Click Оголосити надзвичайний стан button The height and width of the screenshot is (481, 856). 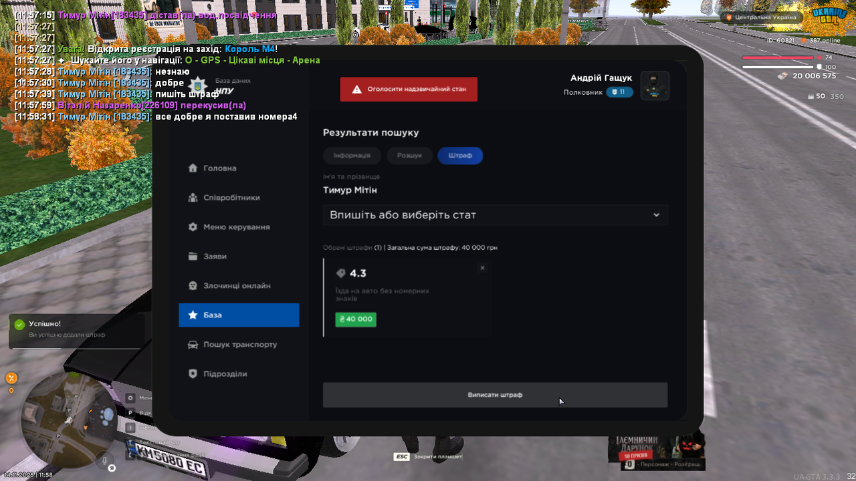point(409,90)
